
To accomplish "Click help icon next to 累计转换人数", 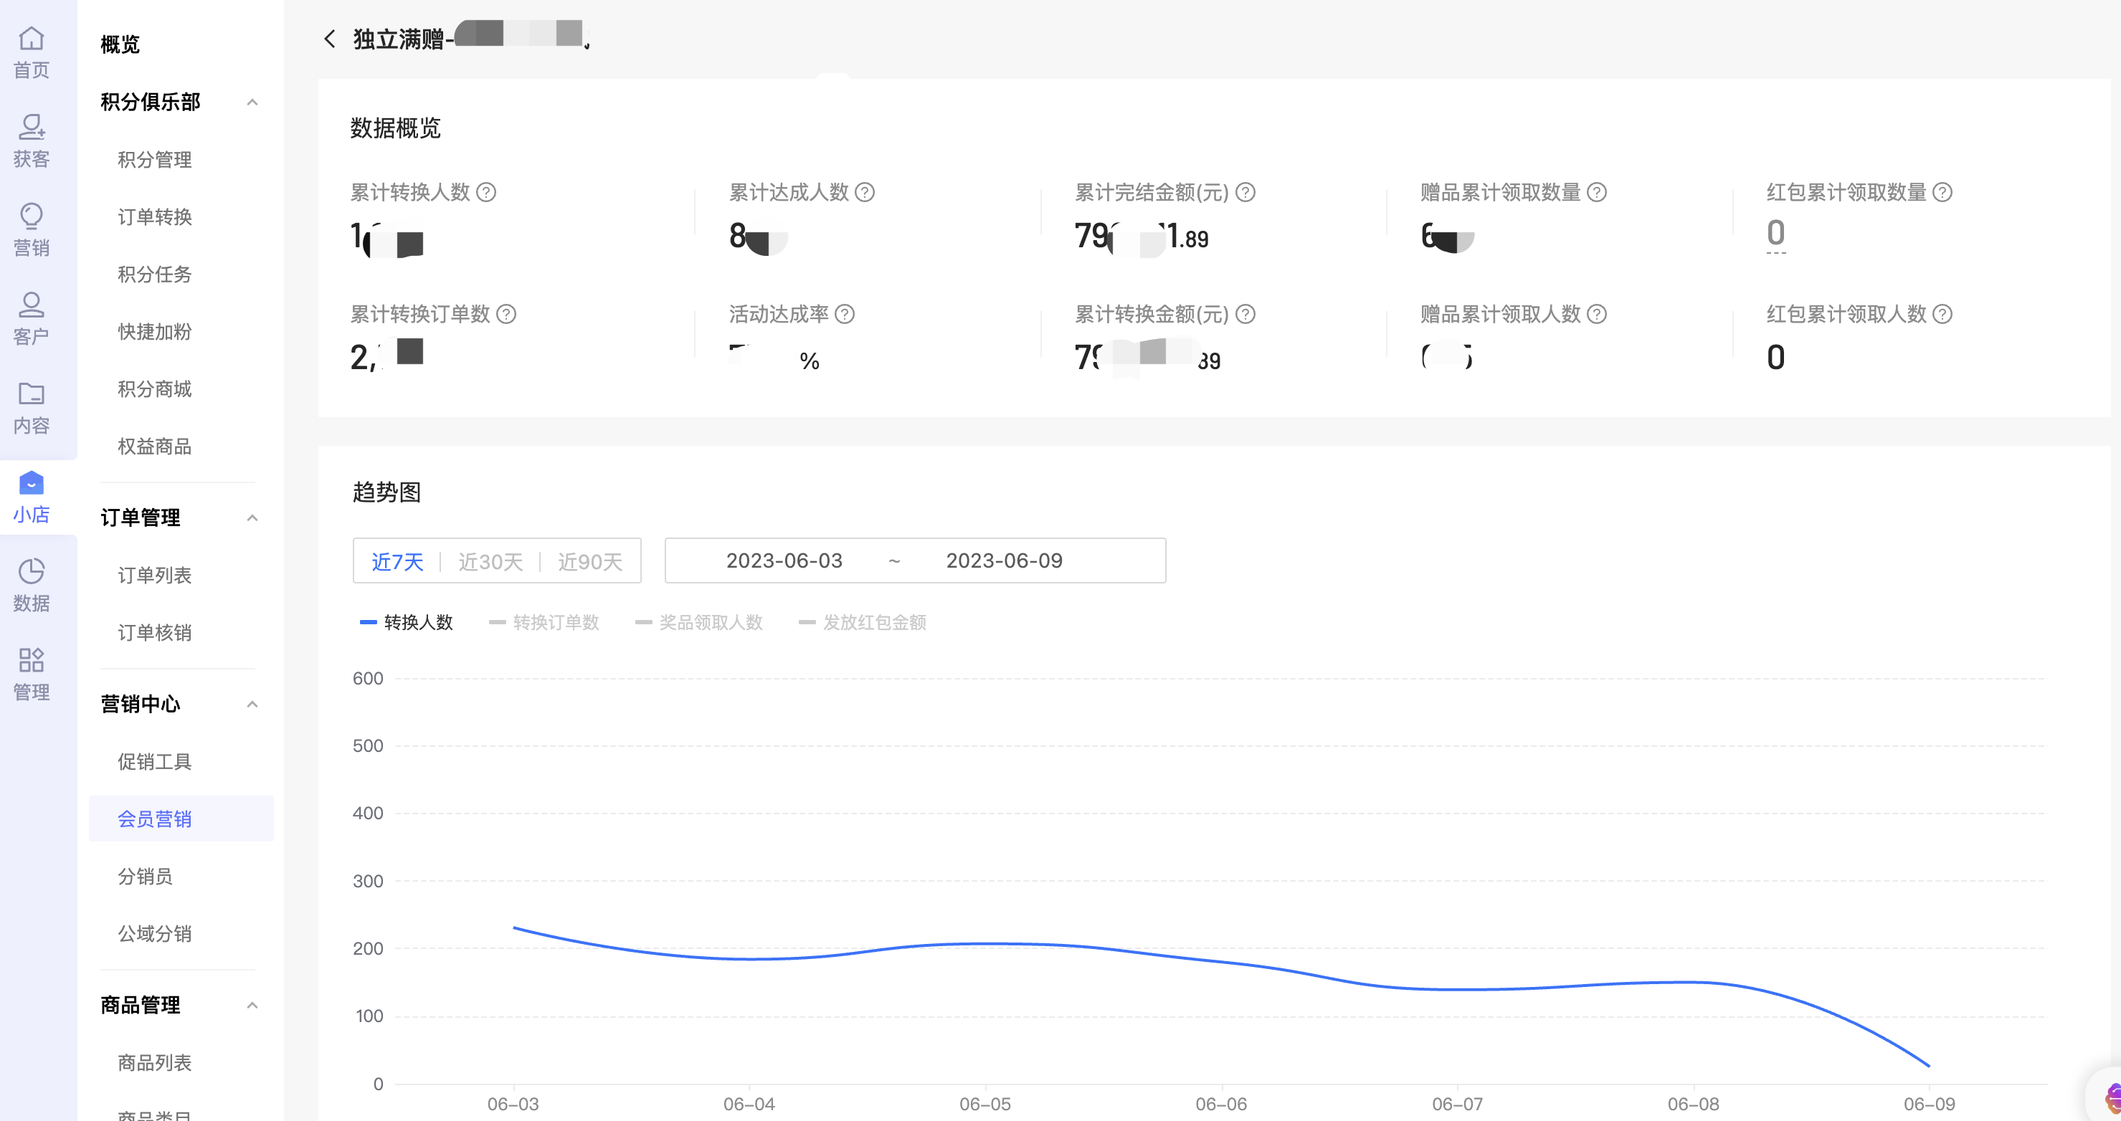I will pyautogui.click(x=487, y=193).
